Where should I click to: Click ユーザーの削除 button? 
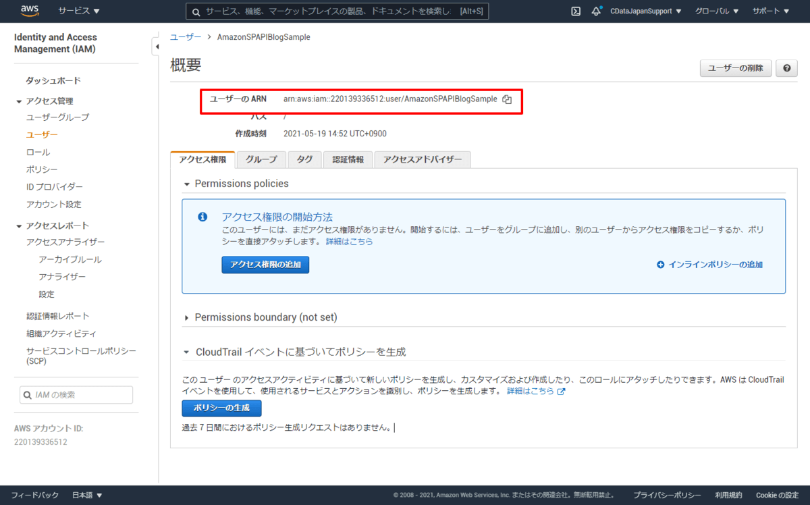pyautogui.click(x=736, y=68)
